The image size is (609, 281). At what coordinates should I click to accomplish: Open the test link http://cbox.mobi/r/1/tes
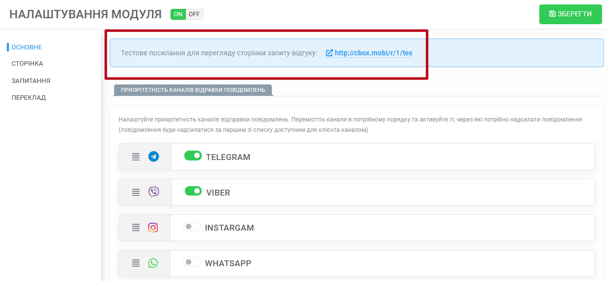[373, 53]
